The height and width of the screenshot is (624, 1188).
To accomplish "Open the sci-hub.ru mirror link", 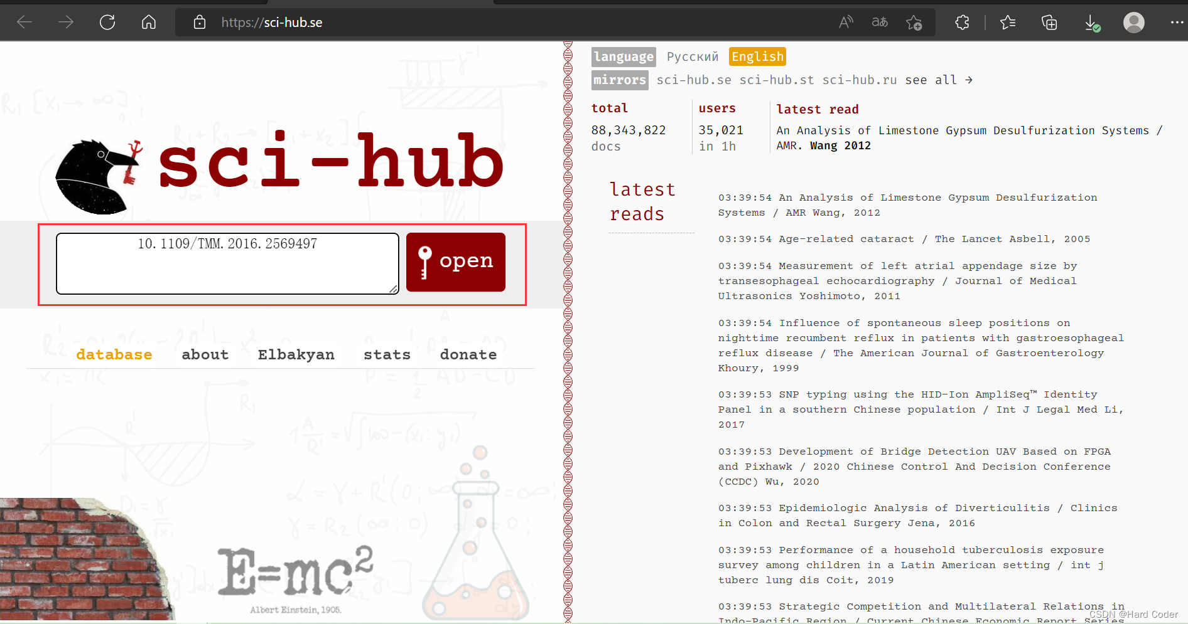I will pyautogui.click(x=860, y=80).
